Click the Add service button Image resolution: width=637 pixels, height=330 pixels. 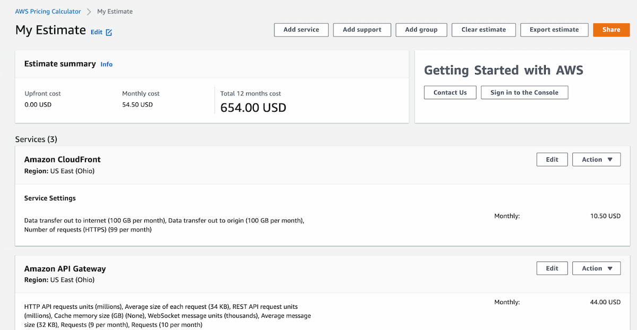[301, 30]
